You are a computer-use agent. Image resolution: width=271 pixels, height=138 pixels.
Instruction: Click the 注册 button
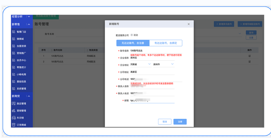click(180, 122)
